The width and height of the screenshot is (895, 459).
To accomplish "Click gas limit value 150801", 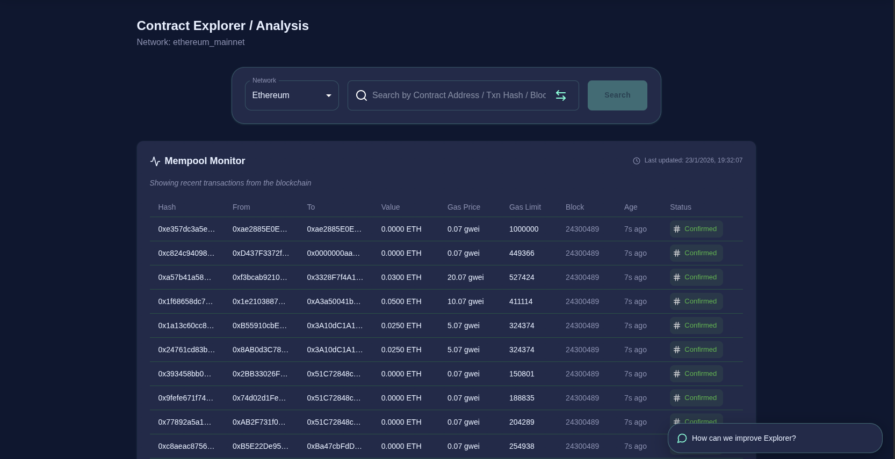I will (522, 374).
